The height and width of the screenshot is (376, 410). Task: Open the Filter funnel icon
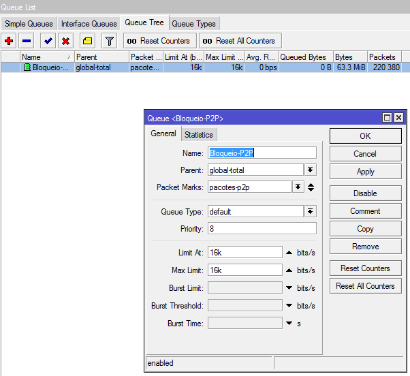click(109, 41)
